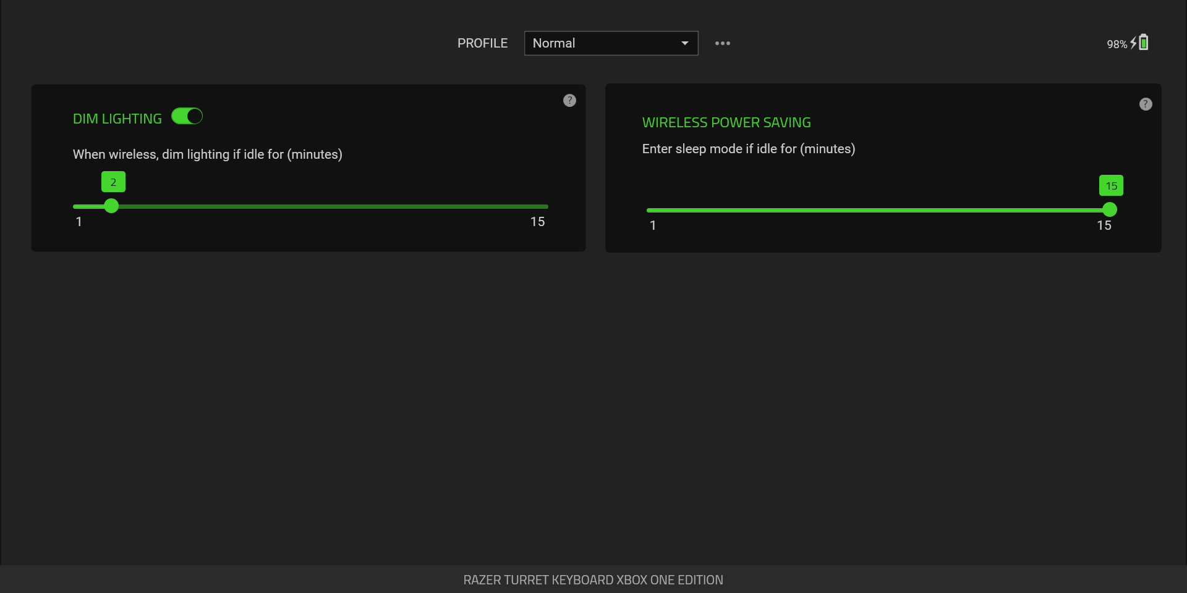Click the charging battery icon showing 98%
1187x593 pixels.
1141,42
